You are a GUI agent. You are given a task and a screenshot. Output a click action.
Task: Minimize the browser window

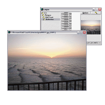coord(94,9)
